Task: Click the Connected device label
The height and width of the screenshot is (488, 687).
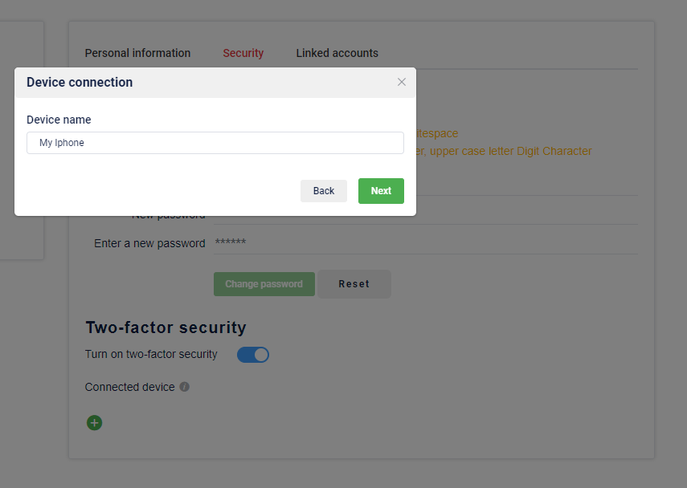Action: [129, 387]
